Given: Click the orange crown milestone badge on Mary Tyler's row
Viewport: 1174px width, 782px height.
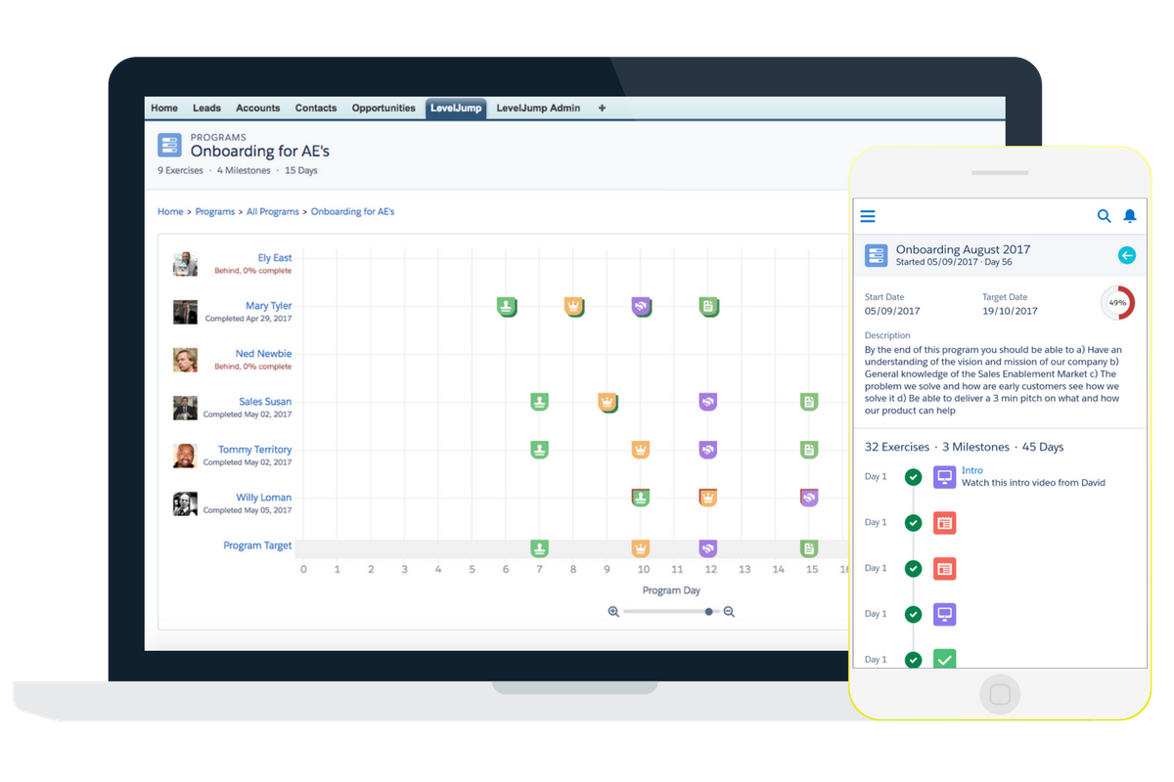Looking at the screenshot, I should [574, 305].
